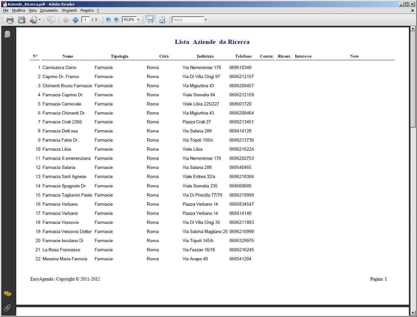The height and width of the screenshot is (317, 417).
Task: Open the Strumenti menu
Action: [69, 10]
